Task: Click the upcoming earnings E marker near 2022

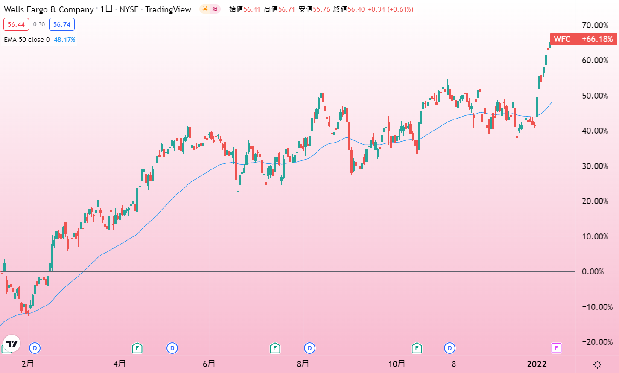Action: pos(556,348)
